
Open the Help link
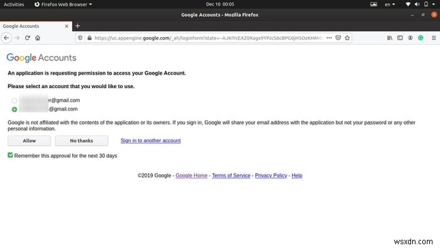297,176
